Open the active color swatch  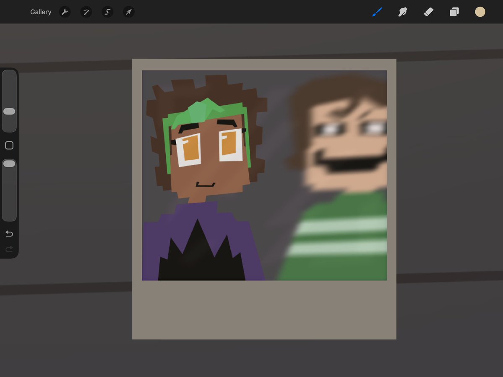[480, 12]
